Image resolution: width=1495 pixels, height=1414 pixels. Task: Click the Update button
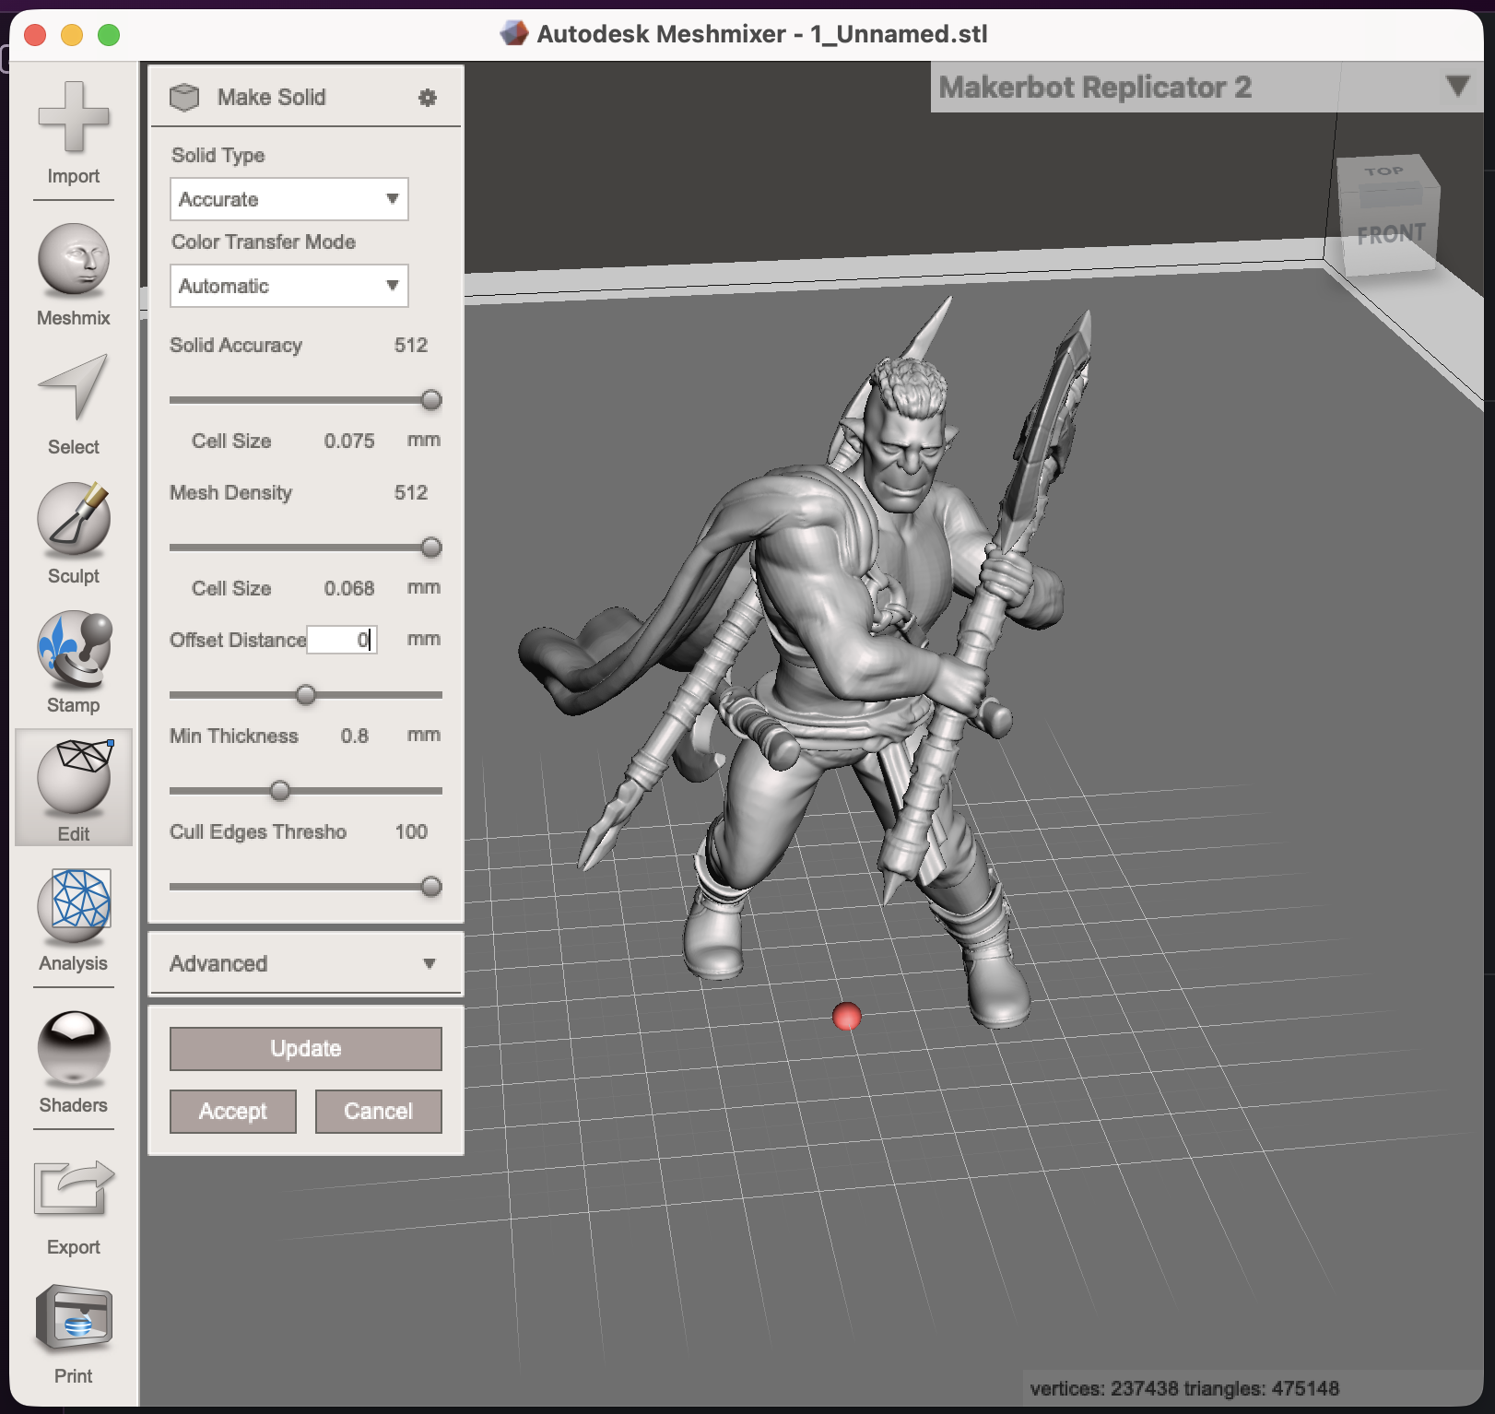[305, 1049]
